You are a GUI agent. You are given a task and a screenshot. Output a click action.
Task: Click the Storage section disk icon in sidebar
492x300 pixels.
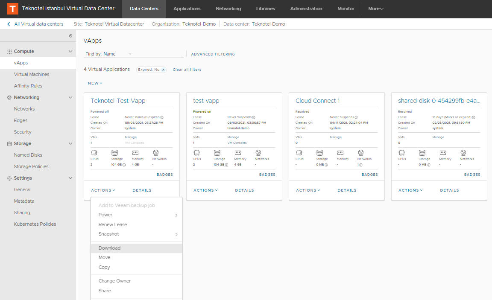(x=9, y=143)
